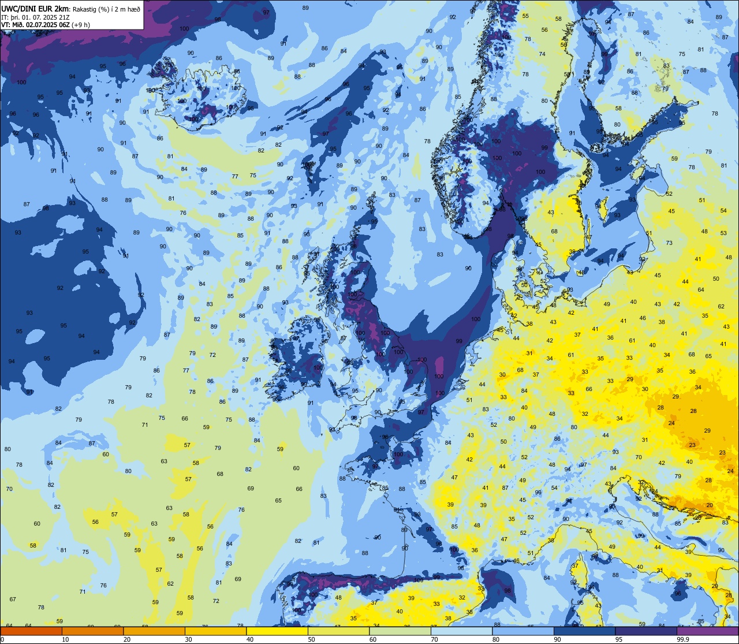Click the '40' legend tick label
This screenshot has width=739, height=644.
click(250, 639)
